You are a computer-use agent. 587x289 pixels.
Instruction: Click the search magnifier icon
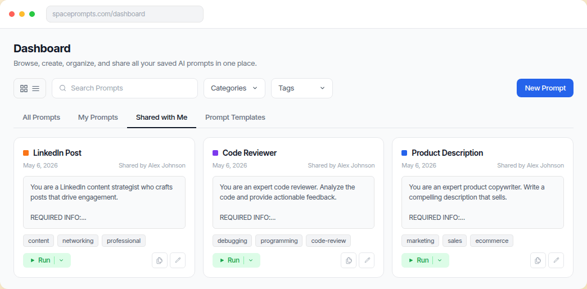[63, 88]
